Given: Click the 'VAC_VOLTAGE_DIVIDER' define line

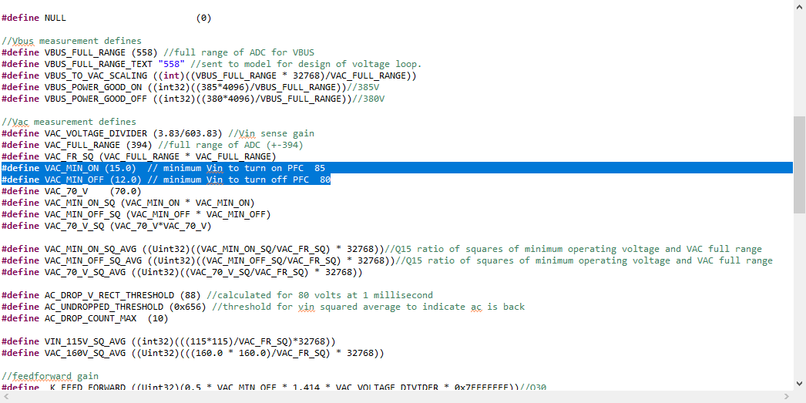Looking at the screenshot, I should point(158,133).
